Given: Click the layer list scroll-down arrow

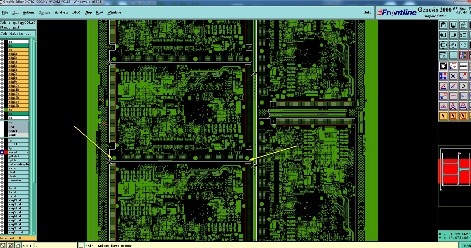Looking at the screenshot, I should click(x=34, y=233).
